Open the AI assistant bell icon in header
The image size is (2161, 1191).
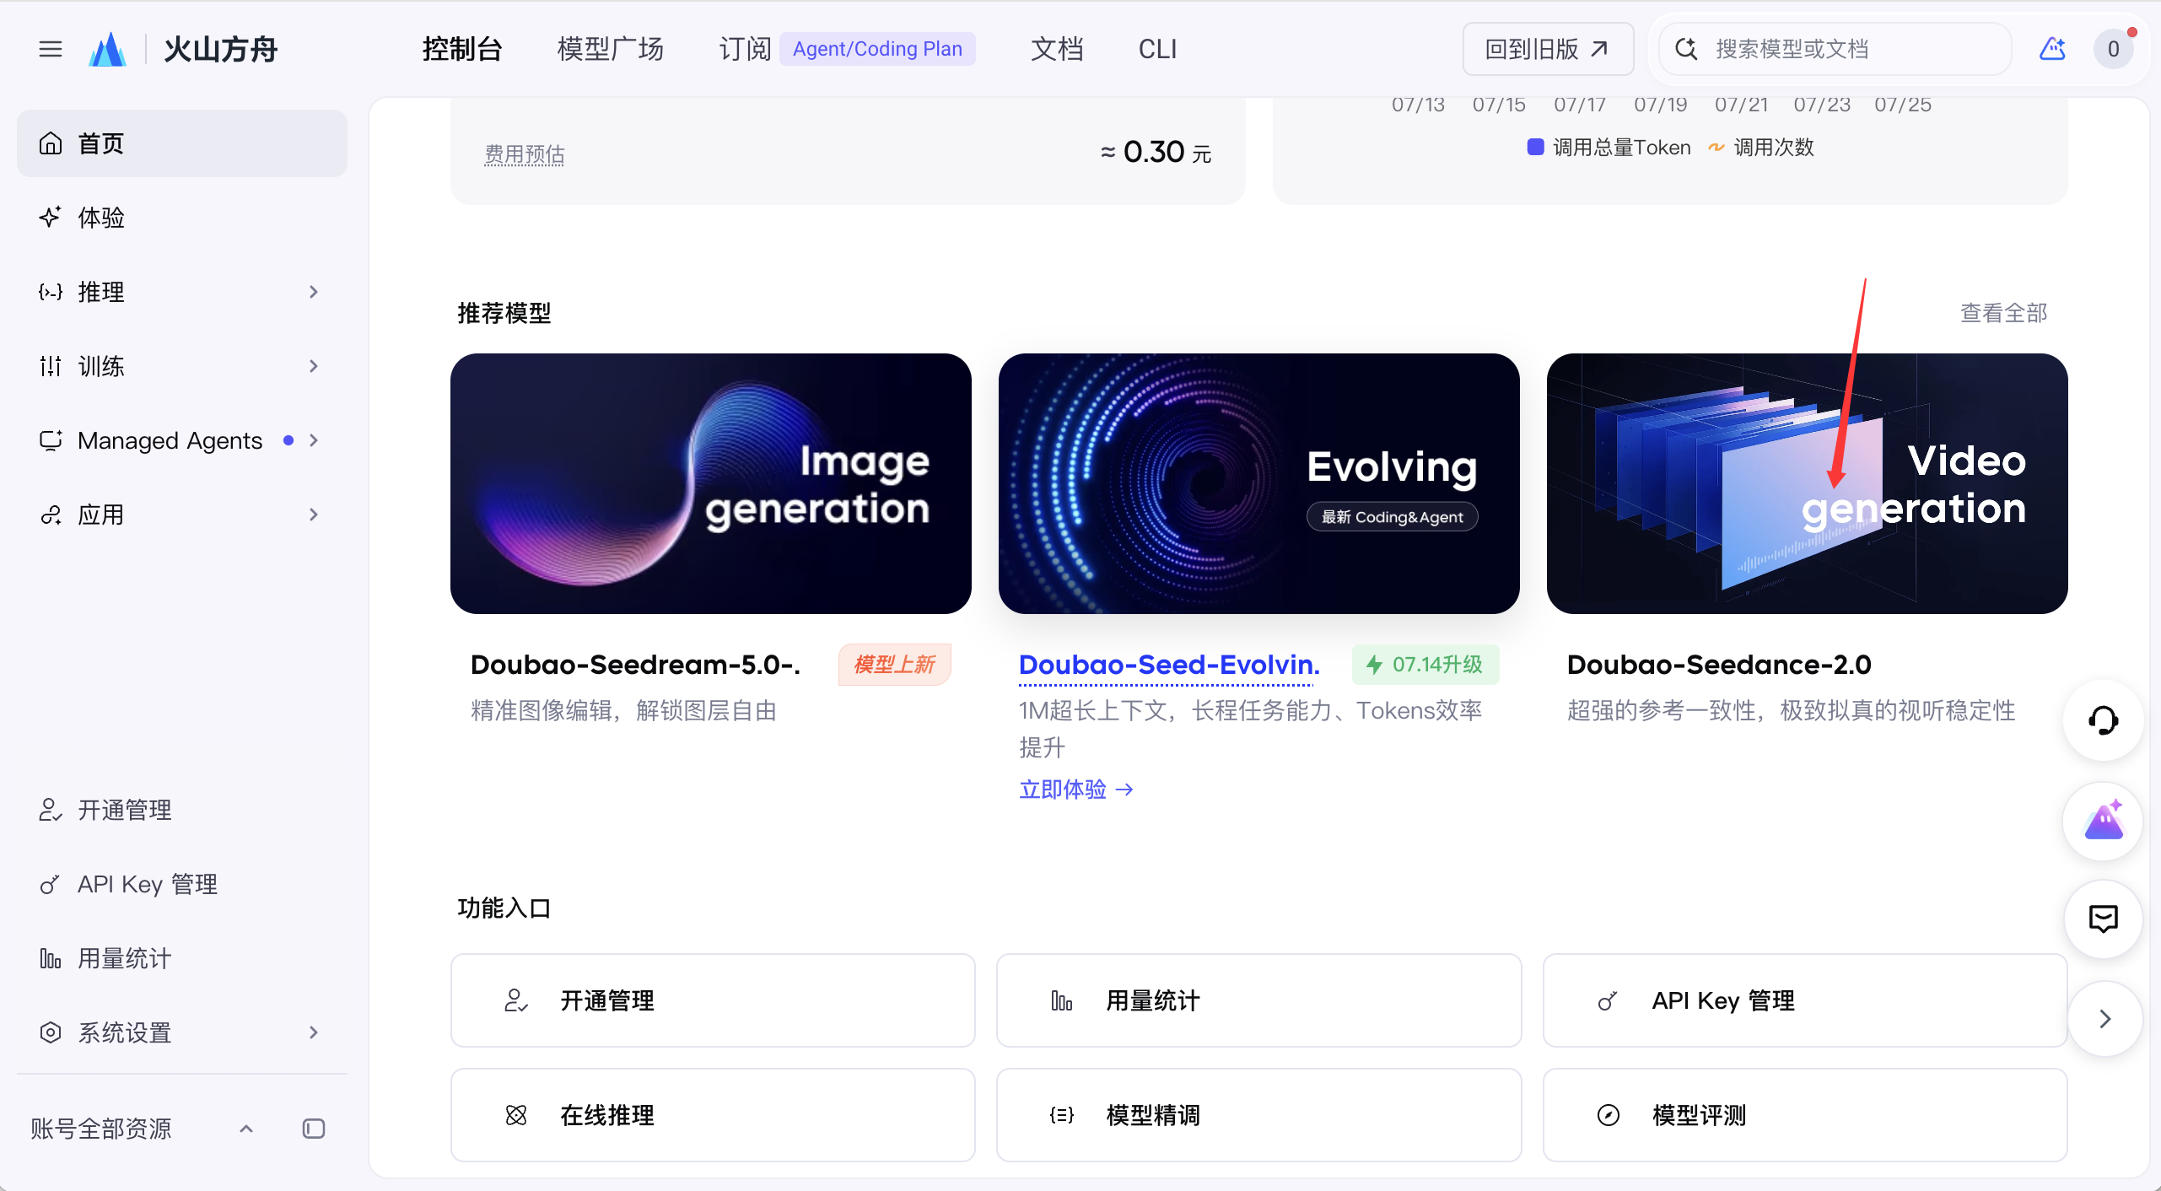pyautogui.click(x=2052, y=49)
